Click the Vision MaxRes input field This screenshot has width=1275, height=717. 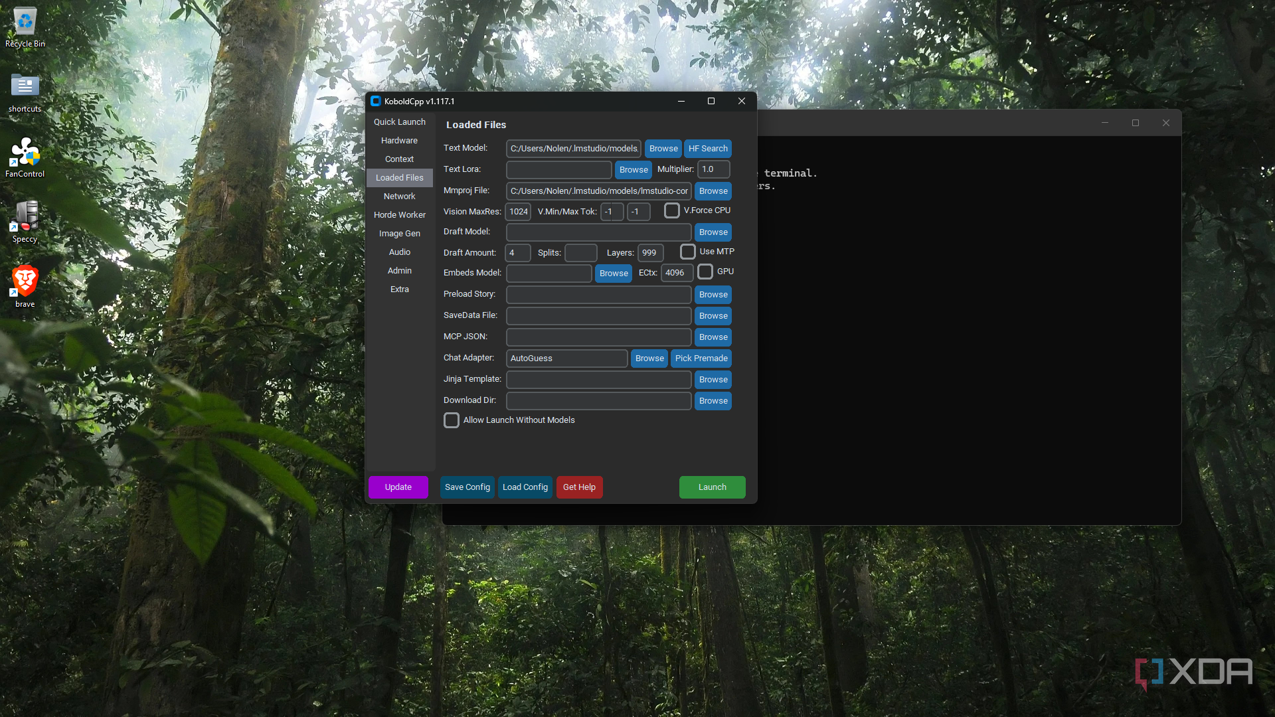(x=518, y=212)
